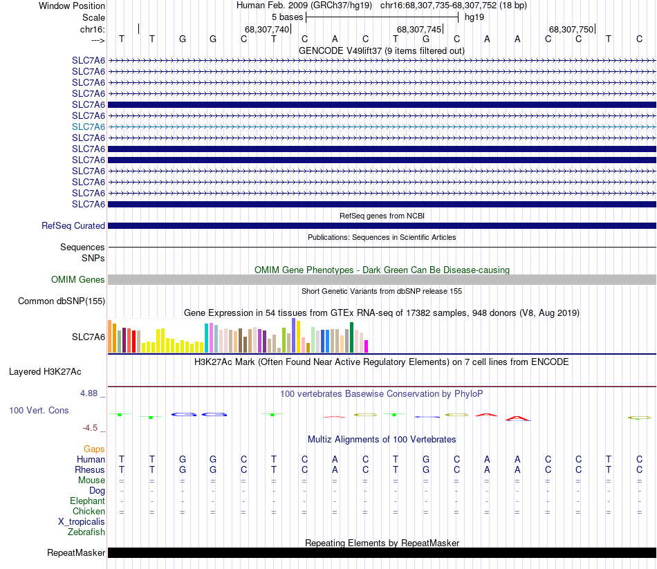The width and height of the screenshot is (657, 569).
Task: Click the cyan bar in GTEx expression chart
Action: click(207, 337)
